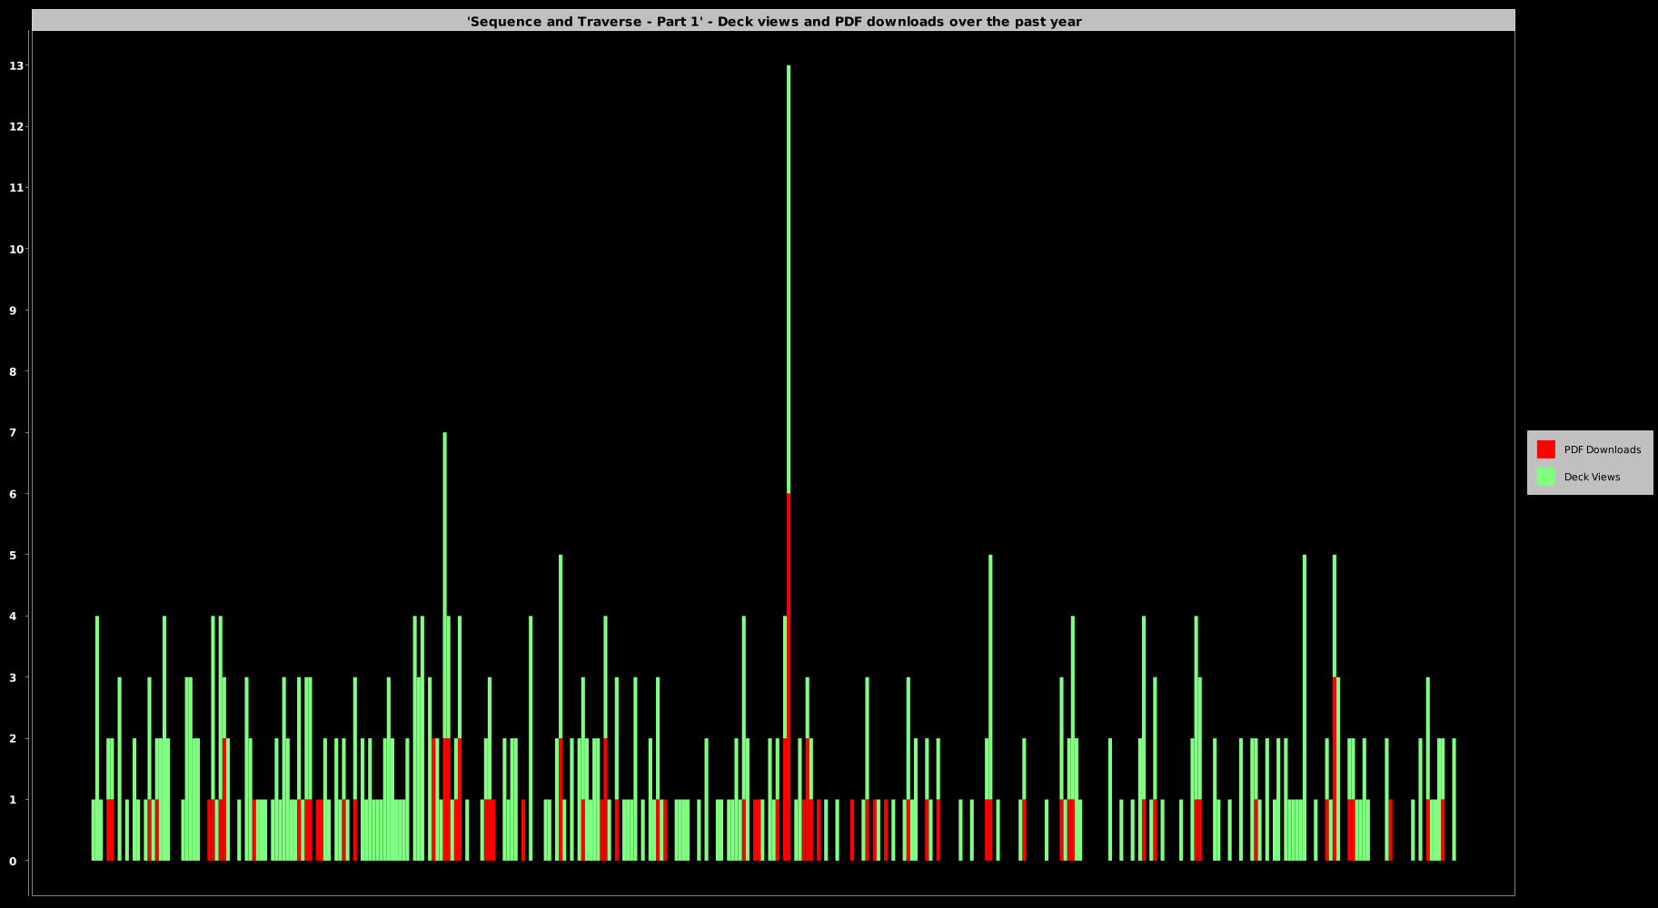This screenshot has height=908, width=1658.
Task: Click the y-axis label 6
Action: pos(13,494)
